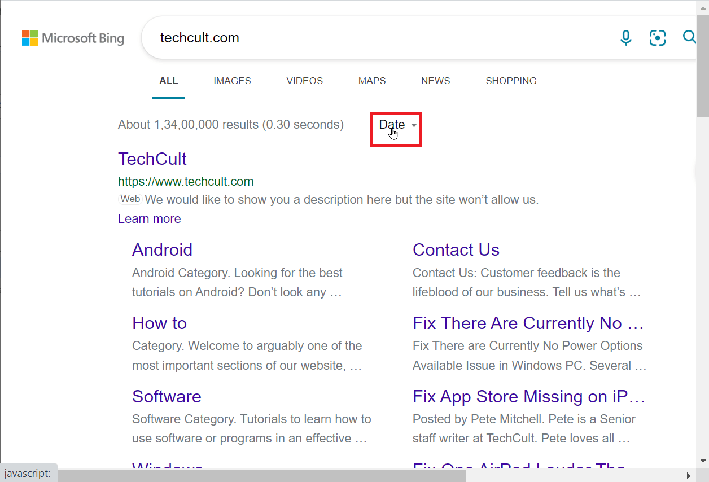Select the SHOPPING tab
The image size is (709, 482).
coord(511,81)
